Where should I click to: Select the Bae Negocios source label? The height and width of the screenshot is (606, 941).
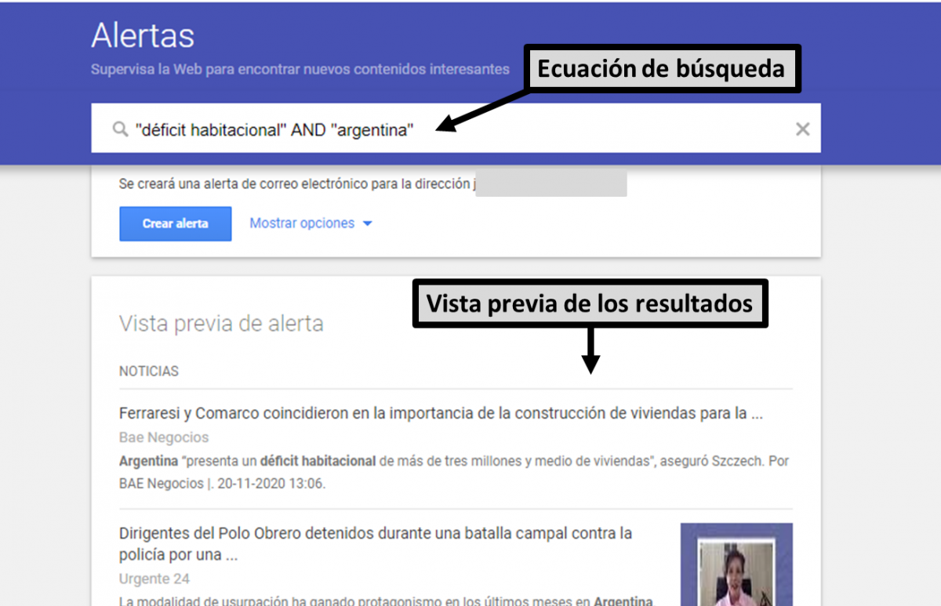pyautogui.click(x=163, y=437)
